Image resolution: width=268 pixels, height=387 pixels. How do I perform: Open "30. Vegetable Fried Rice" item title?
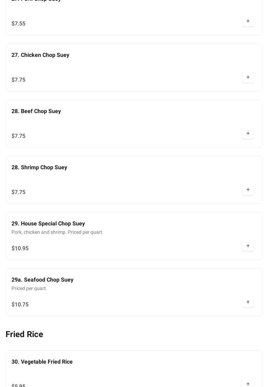[42, 362]
